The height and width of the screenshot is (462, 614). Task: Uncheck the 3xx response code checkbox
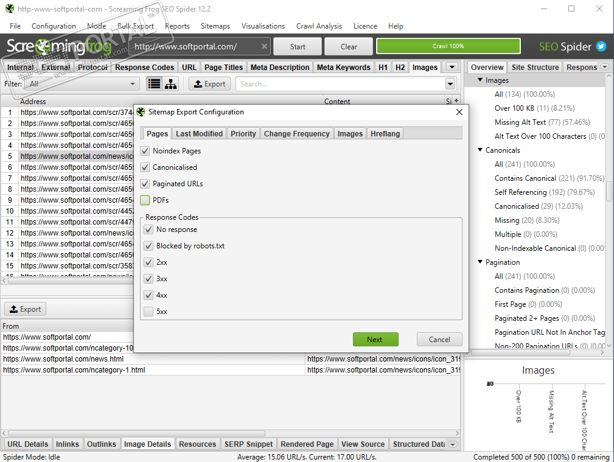148,279
